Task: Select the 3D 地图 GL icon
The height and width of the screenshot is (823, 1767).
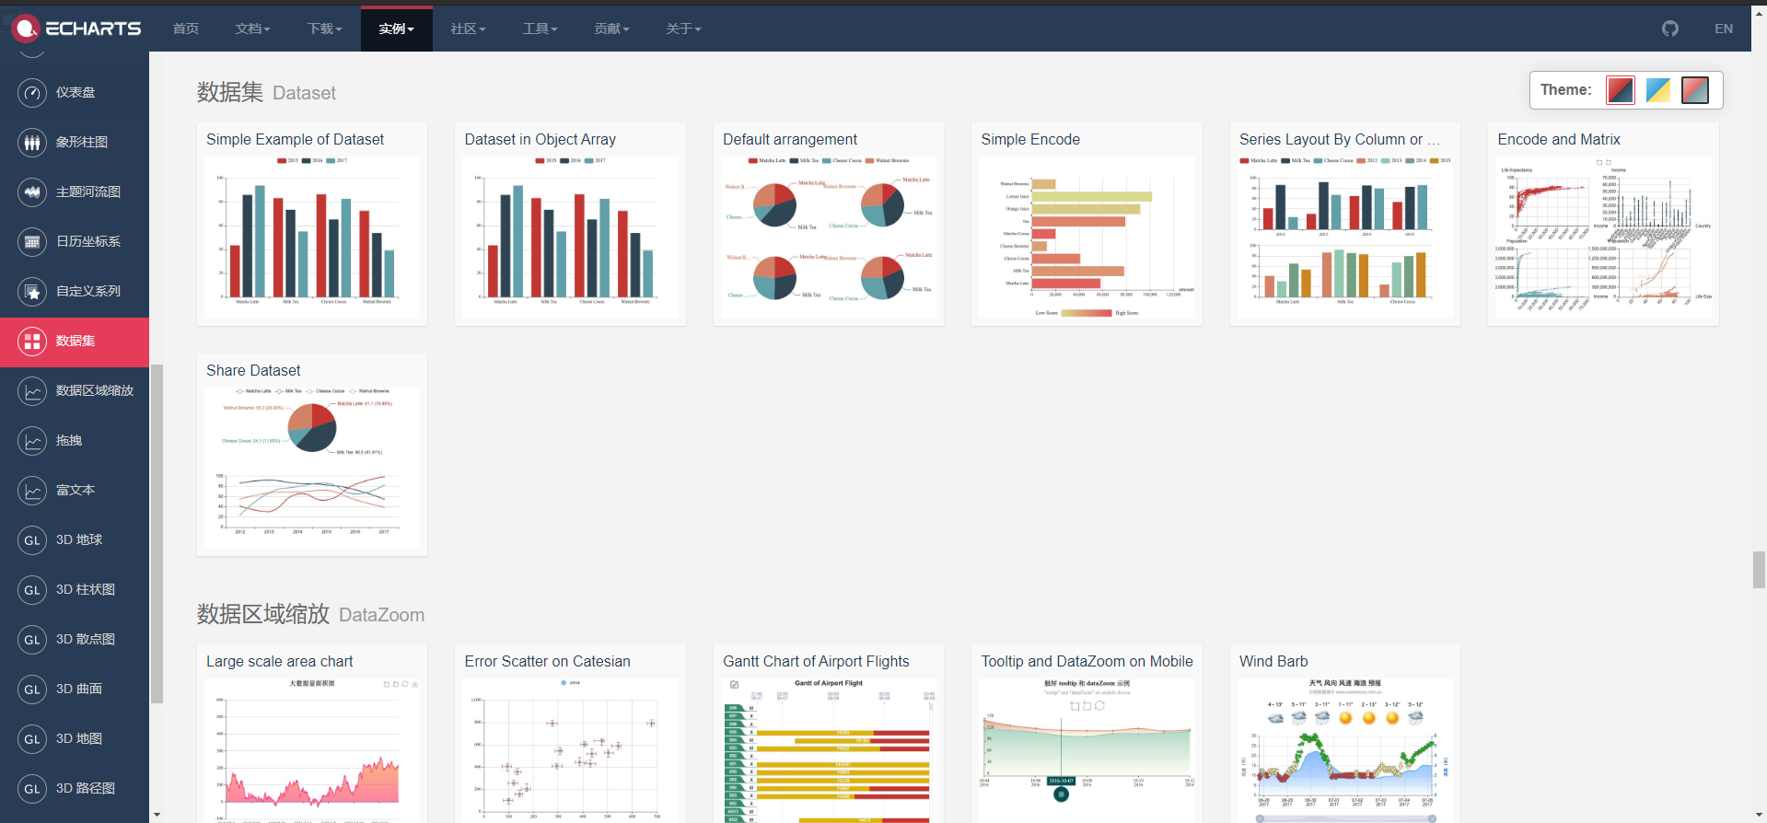Action: click(32, 738)
